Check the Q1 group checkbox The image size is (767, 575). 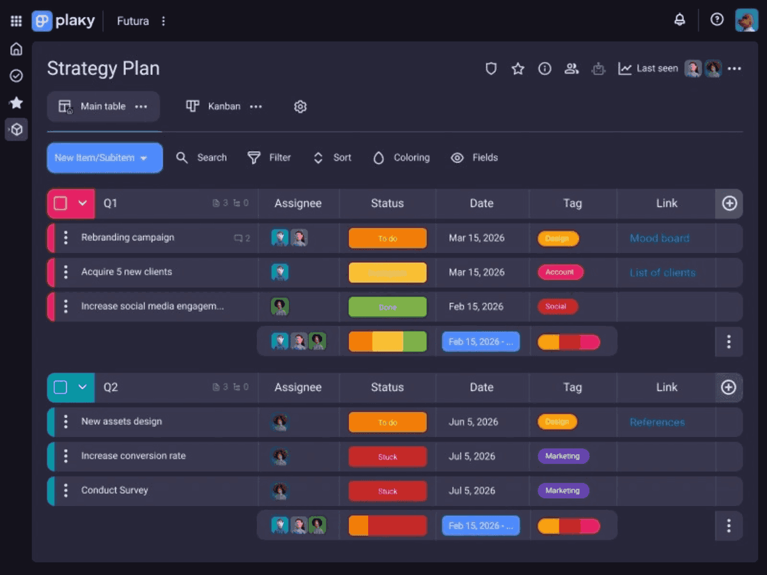tap(60, 203)
